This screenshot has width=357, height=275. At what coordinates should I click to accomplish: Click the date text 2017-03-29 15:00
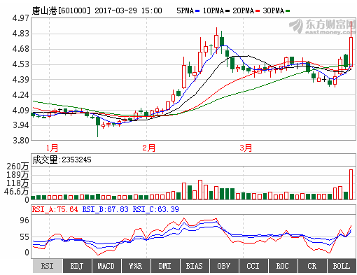coord(128,10)
